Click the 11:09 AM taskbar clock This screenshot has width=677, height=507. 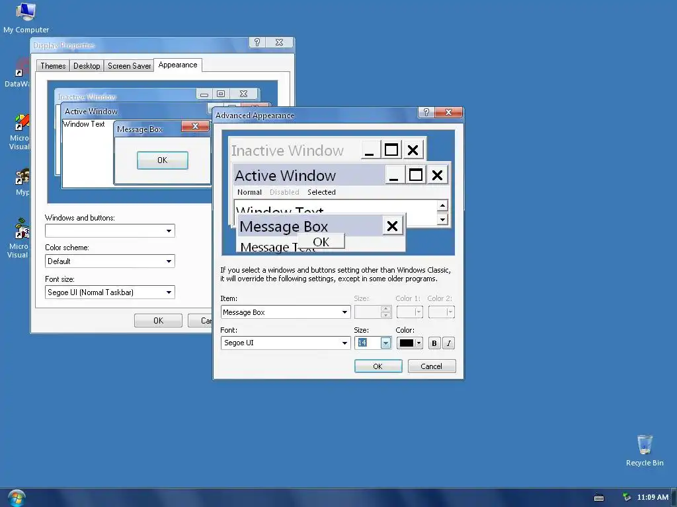pyautogui.click(x=653, y=497)
